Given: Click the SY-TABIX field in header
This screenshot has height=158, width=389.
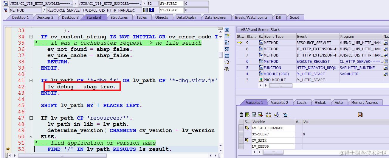Looking at the screenshot, I should pyautogui.click(x=171, y=10).
